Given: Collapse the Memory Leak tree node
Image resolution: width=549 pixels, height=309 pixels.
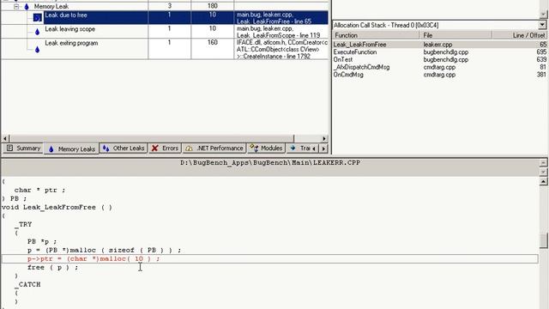Looking at the screenshot, I should click(16, 6).
